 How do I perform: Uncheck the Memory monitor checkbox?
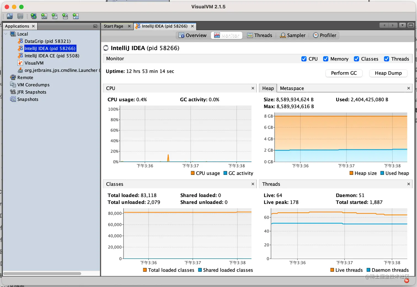326,59
